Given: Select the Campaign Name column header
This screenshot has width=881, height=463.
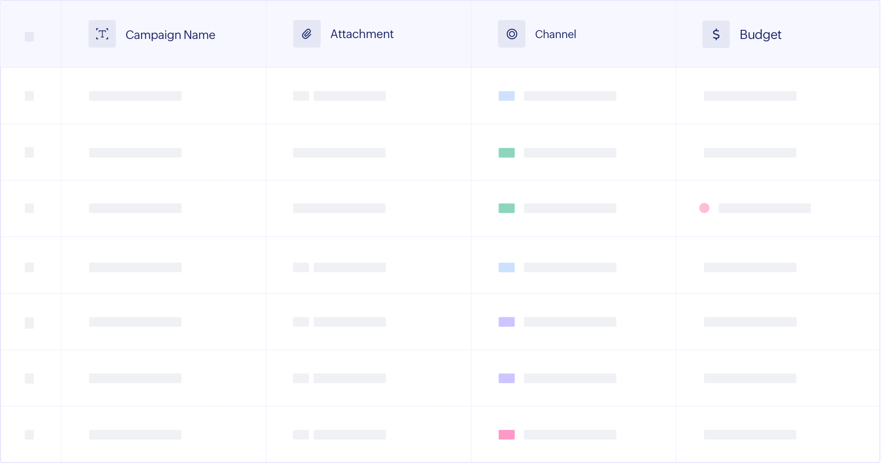Looking at the screenshot, I should (170, 35).
